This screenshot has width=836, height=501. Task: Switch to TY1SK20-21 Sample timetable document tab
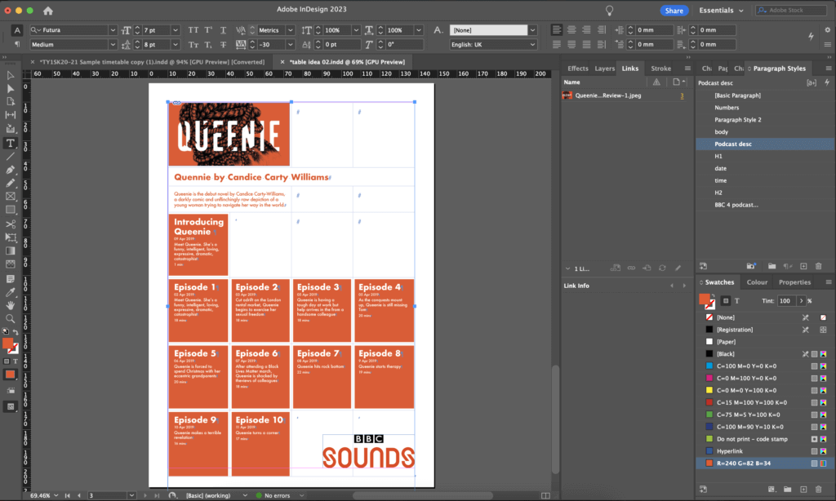(152, 62)
